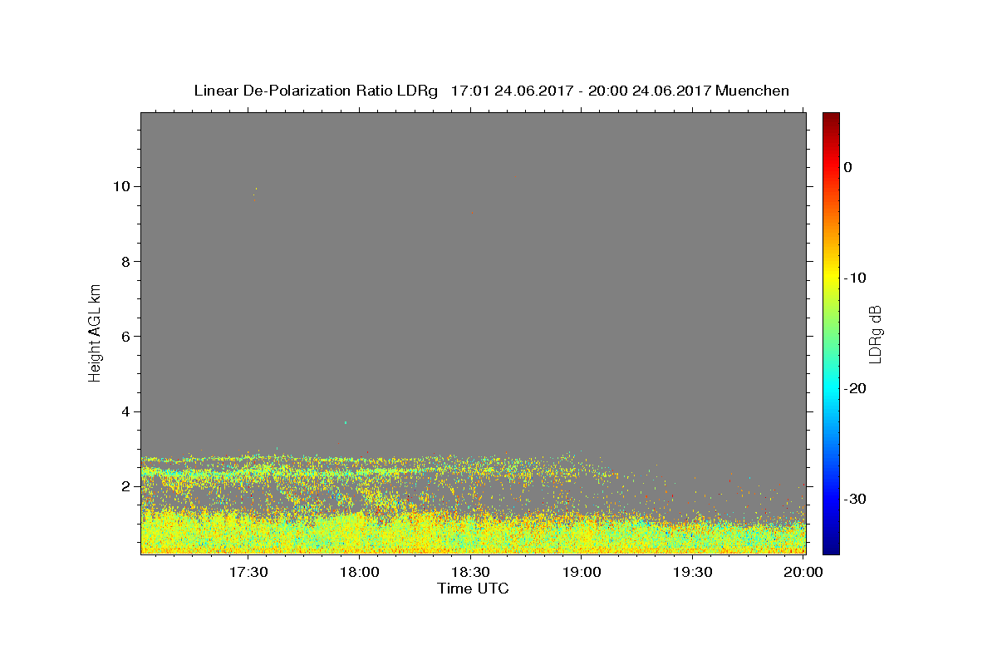Click the 19:30 time axis label
The height and width of the screenshot is (665, 997).
[x=692, y=572]
